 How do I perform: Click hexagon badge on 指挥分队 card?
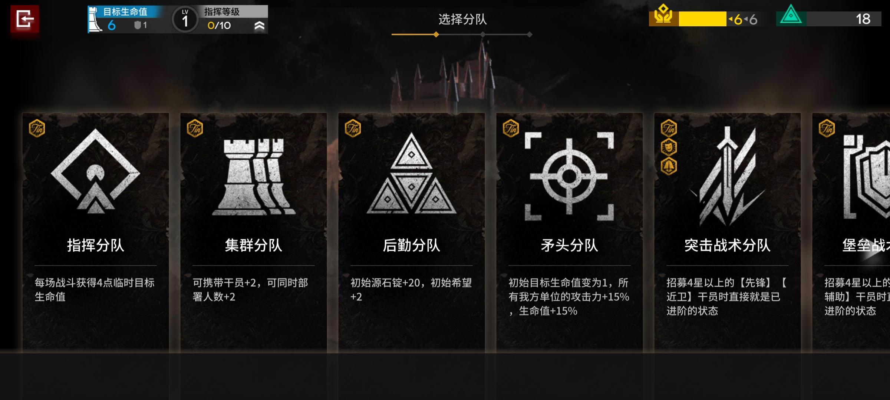point(37,129)
